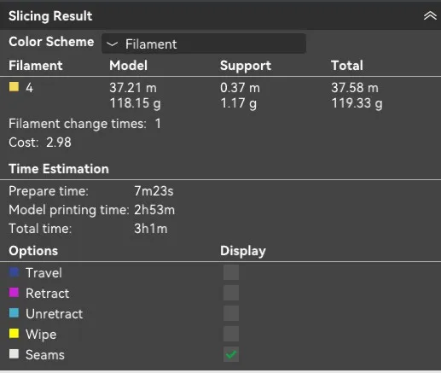The width and height of the screenshot is (441, 373).
Task: Select the Travel option label
Action: point(44,272)
